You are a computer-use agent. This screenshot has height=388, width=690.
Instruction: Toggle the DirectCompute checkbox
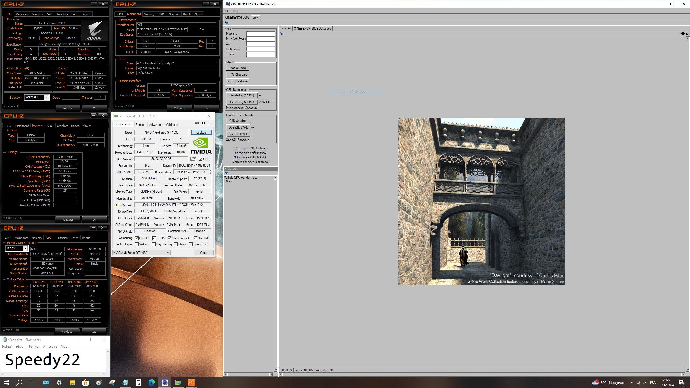tap(169, 238)
